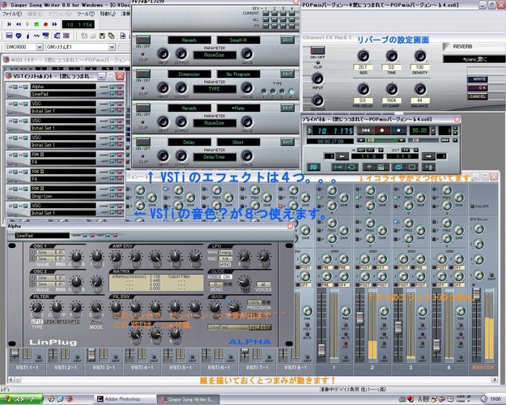Click the EDIT button for Delay Short
Viewport: 506px width, 405px height.
(287, 142)
